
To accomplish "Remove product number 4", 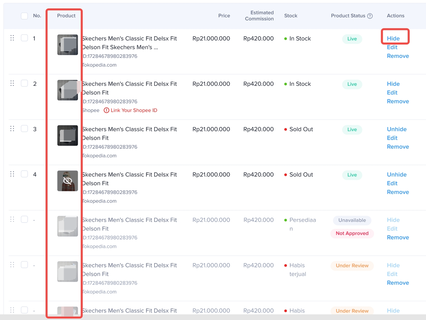I will [x=398, y=192].
